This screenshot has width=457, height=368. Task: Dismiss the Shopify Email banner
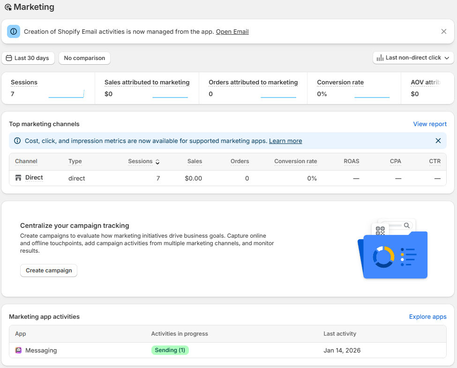coord(443,31)
